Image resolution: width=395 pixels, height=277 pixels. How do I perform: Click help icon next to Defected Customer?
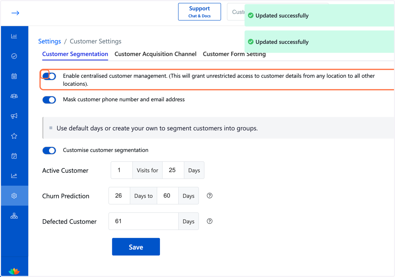pos(210,221)
